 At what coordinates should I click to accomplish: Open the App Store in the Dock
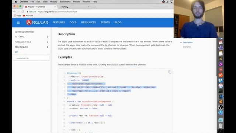[x=221, y=113]
